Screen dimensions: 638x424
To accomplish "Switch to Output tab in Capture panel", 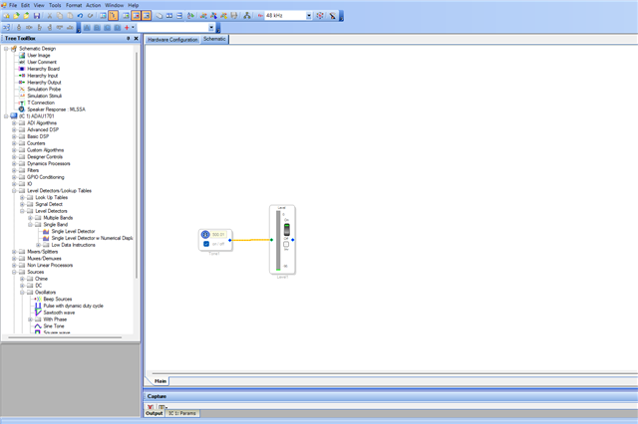I will click(155, 413).
